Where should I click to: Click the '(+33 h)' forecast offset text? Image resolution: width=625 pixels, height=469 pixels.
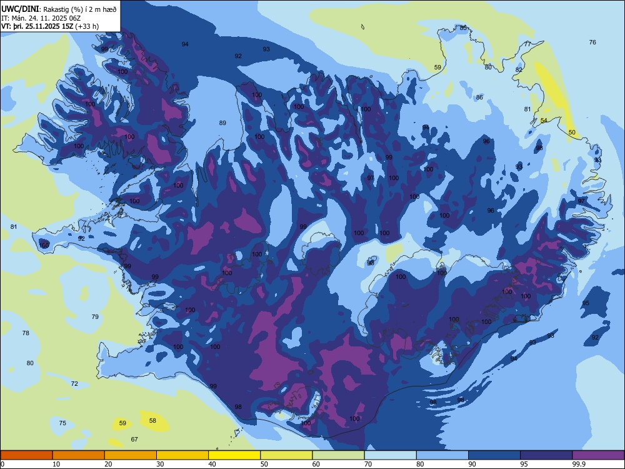point(87,26)
